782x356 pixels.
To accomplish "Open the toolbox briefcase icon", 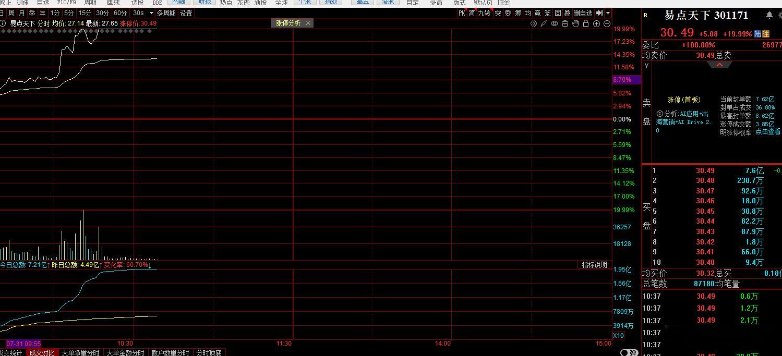I will pos(565,23).
